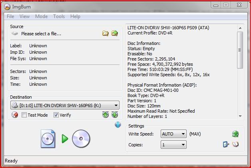Click the green globe icon beside Write Speed
The height and width of the screenshot is (168, 251).
235,134
